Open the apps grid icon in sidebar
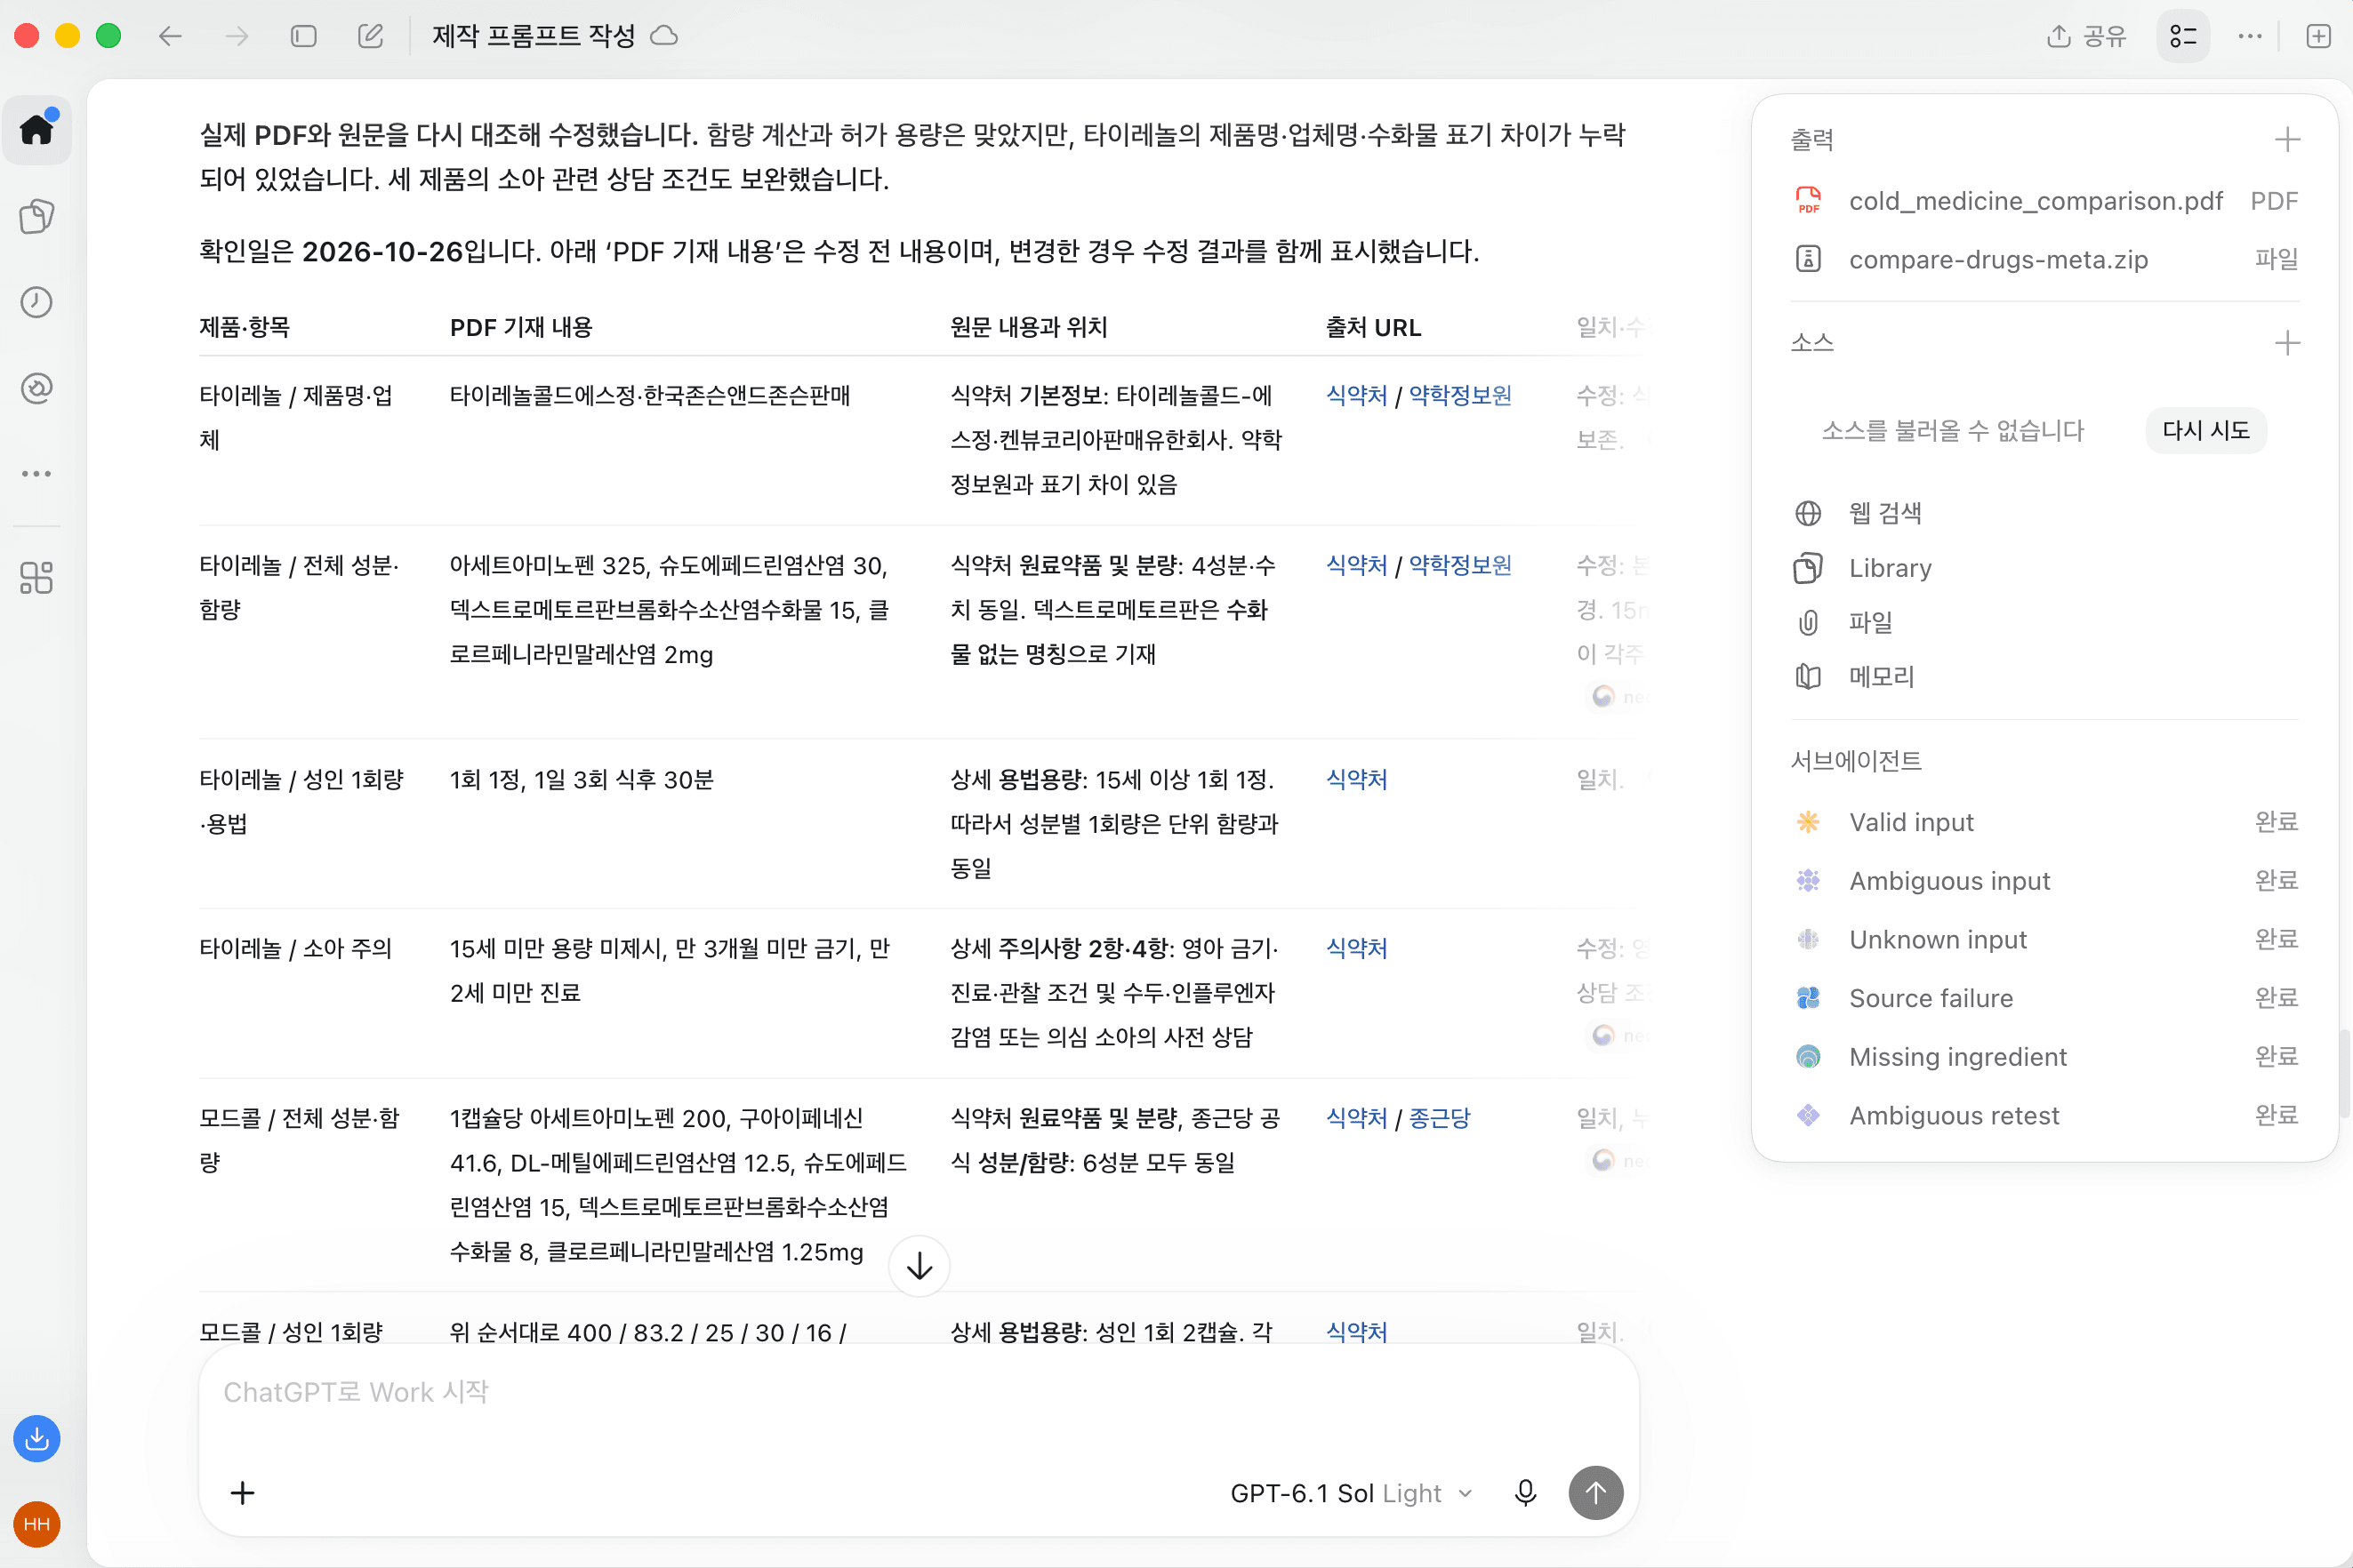Screen dimensions: 2353x1568 tap(37, 577)
